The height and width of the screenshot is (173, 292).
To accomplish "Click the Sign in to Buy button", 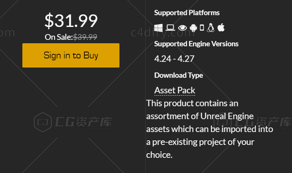I will point(71,55).
